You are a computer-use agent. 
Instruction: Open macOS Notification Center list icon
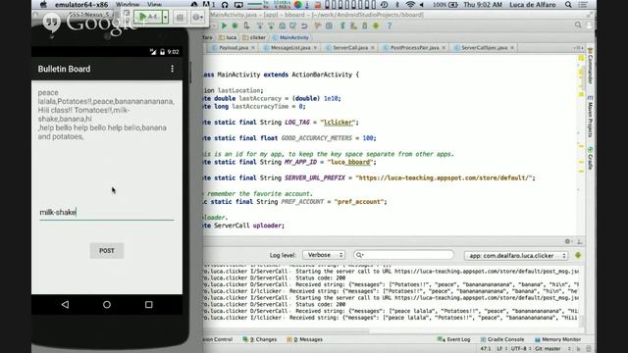tap(584, 5)
